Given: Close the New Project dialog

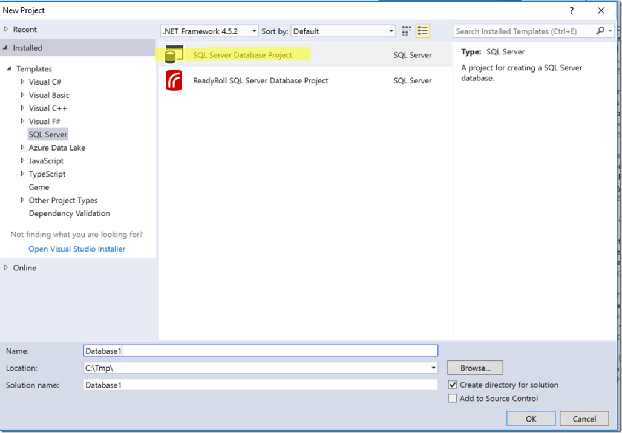Looking at the screenshot, I should tap(601, 11).
